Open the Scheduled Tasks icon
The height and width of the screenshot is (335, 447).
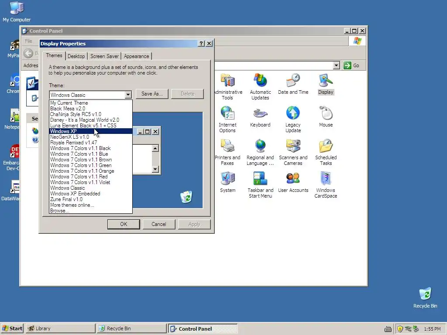click(326, 152)
